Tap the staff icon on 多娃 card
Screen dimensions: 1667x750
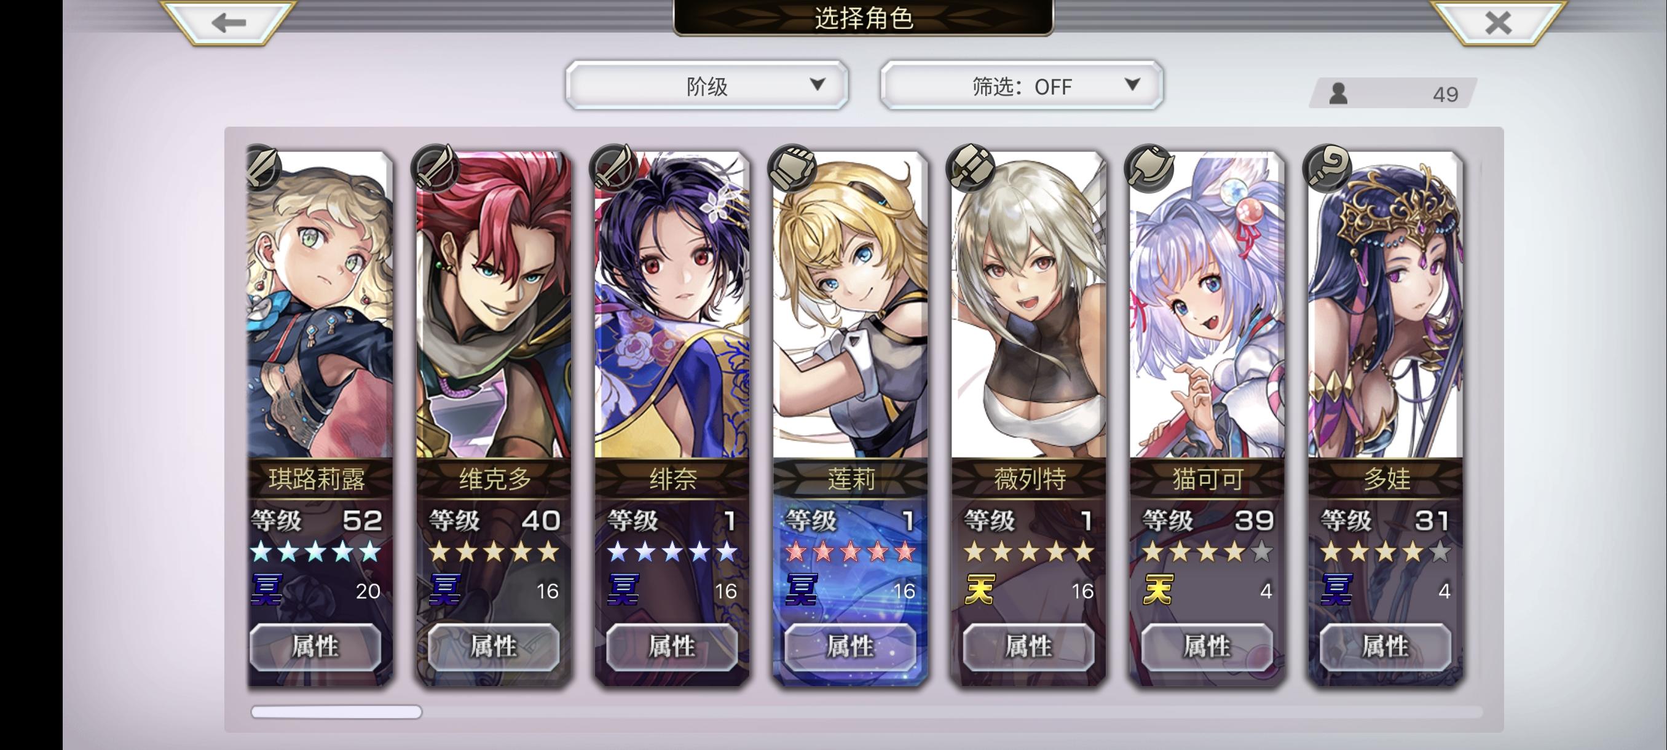point(1327,168)
